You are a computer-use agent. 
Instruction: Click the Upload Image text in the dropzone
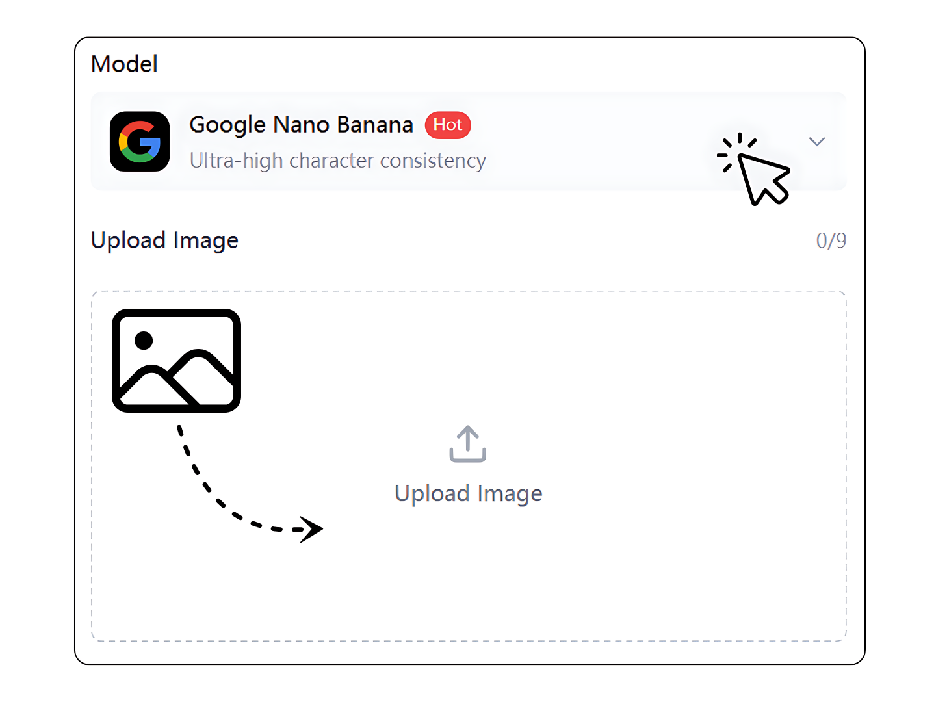pyautogui.click(x=469, y=494)
